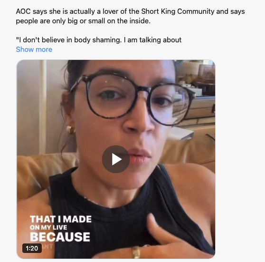Click the 1:20 duration badge
This screenshot has height=262, width=265.
32,248
